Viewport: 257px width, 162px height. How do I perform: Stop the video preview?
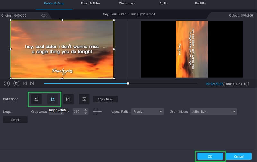pos(16,83)
